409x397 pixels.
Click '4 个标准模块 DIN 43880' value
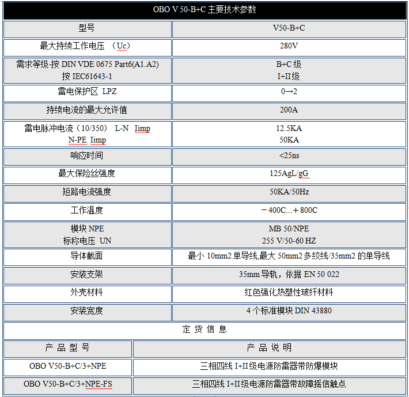[x=289, y=311]
